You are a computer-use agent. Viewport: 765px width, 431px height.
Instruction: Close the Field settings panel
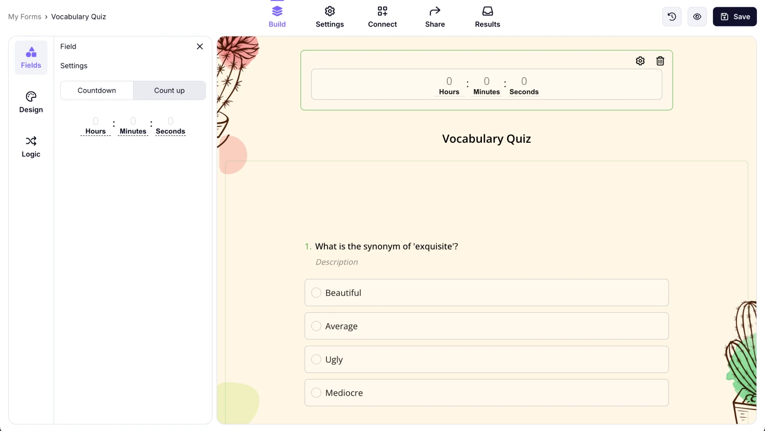click(x=200, y=46)
